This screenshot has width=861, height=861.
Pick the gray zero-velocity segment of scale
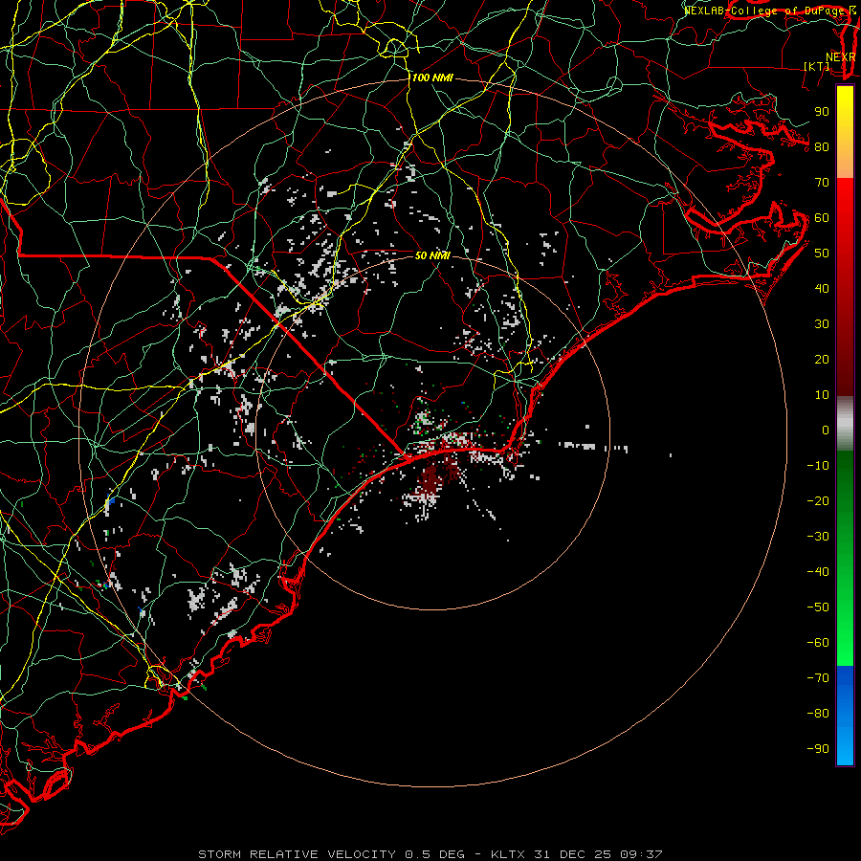[x=845, y=424]
